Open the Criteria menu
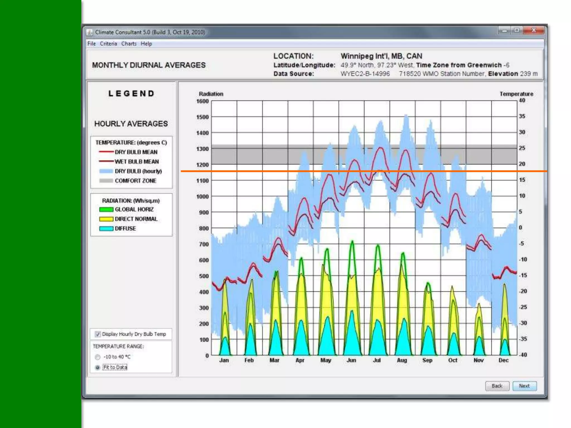Image resolution: width=571 pixels, height=428 pixels. 108,44
